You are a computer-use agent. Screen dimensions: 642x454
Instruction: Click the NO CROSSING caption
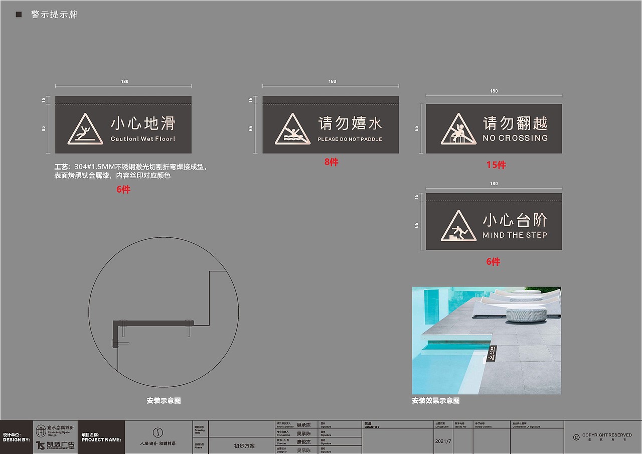click(515, 137)
